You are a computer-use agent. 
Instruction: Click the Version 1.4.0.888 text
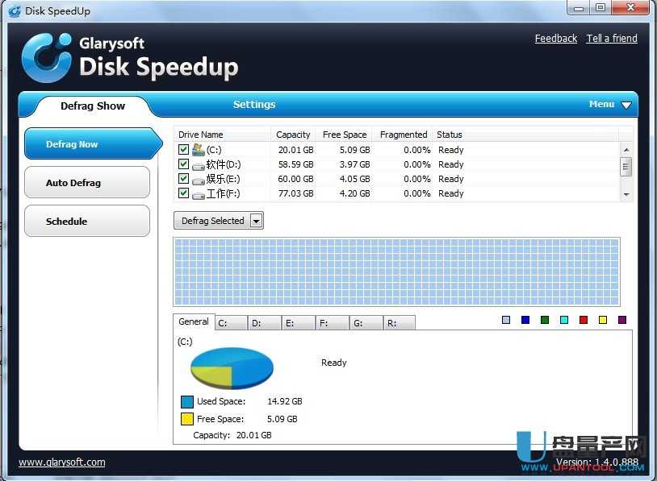597,462
